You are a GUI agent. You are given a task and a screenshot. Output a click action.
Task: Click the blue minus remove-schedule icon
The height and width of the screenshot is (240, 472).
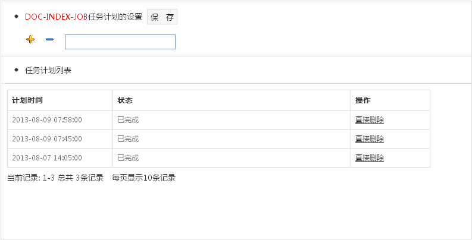coord(49,39)
